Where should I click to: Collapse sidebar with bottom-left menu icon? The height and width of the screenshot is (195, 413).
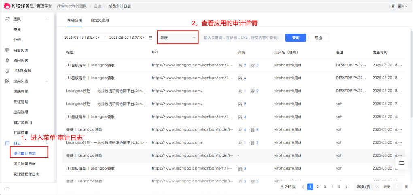tap(7, 189)
